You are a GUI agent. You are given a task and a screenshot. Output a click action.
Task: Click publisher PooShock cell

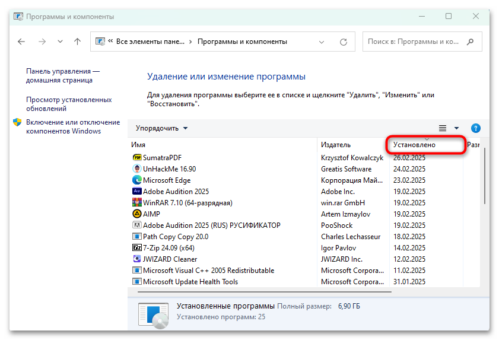tap(336, 225)
